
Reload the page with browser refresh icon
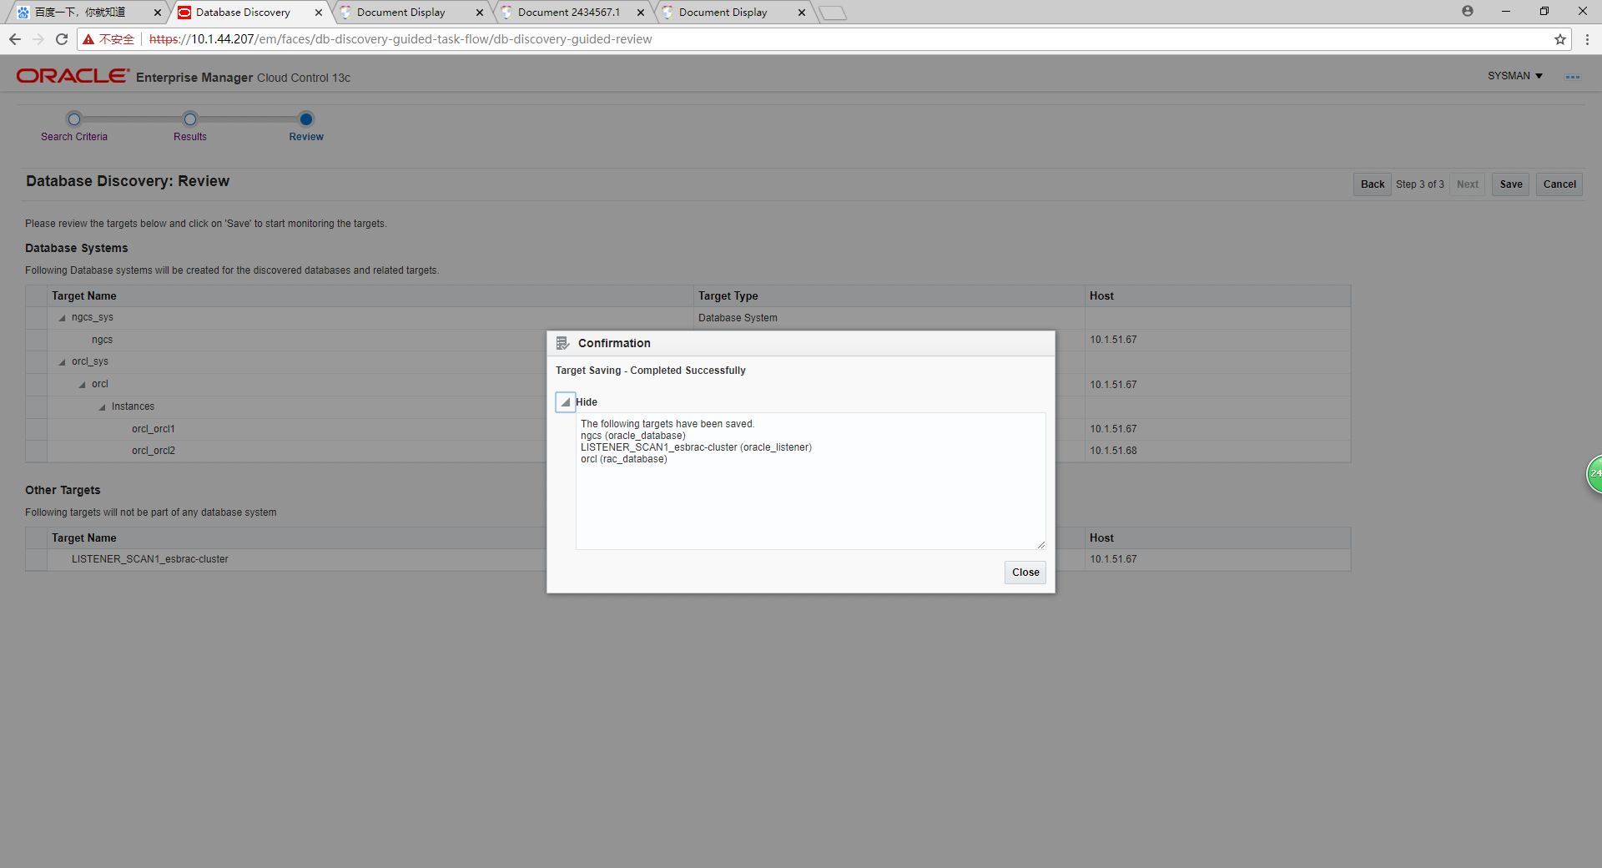pos(62,39)
